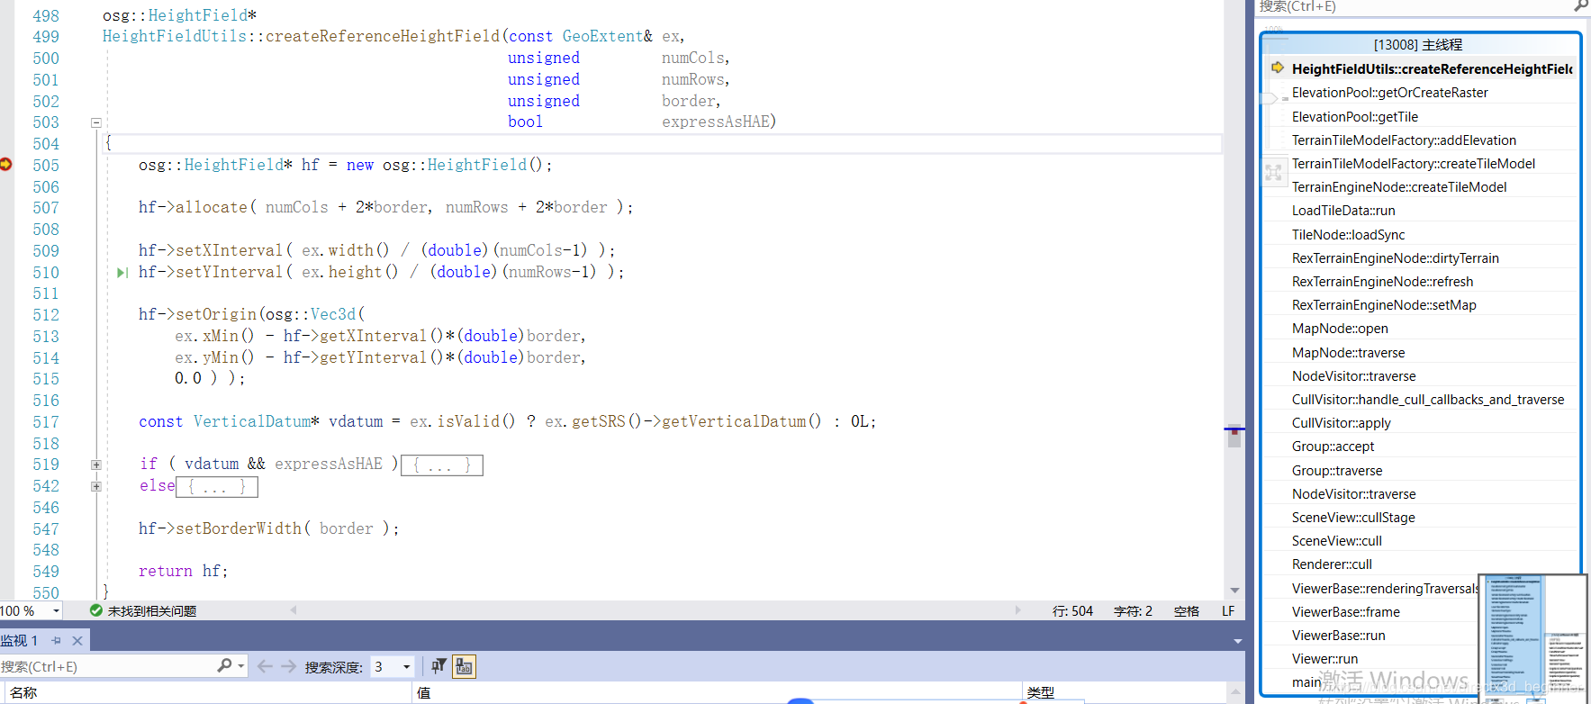This screenshot has width=1591, height=704.
Task: Click the editor scrollbar down arrow
Action: (1234, 591)
